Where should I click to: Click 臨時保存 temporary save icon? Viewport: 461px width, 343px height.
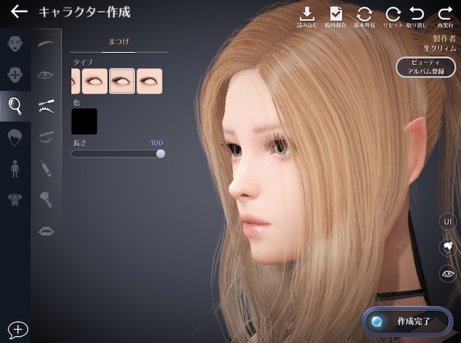tap(336, 17)
